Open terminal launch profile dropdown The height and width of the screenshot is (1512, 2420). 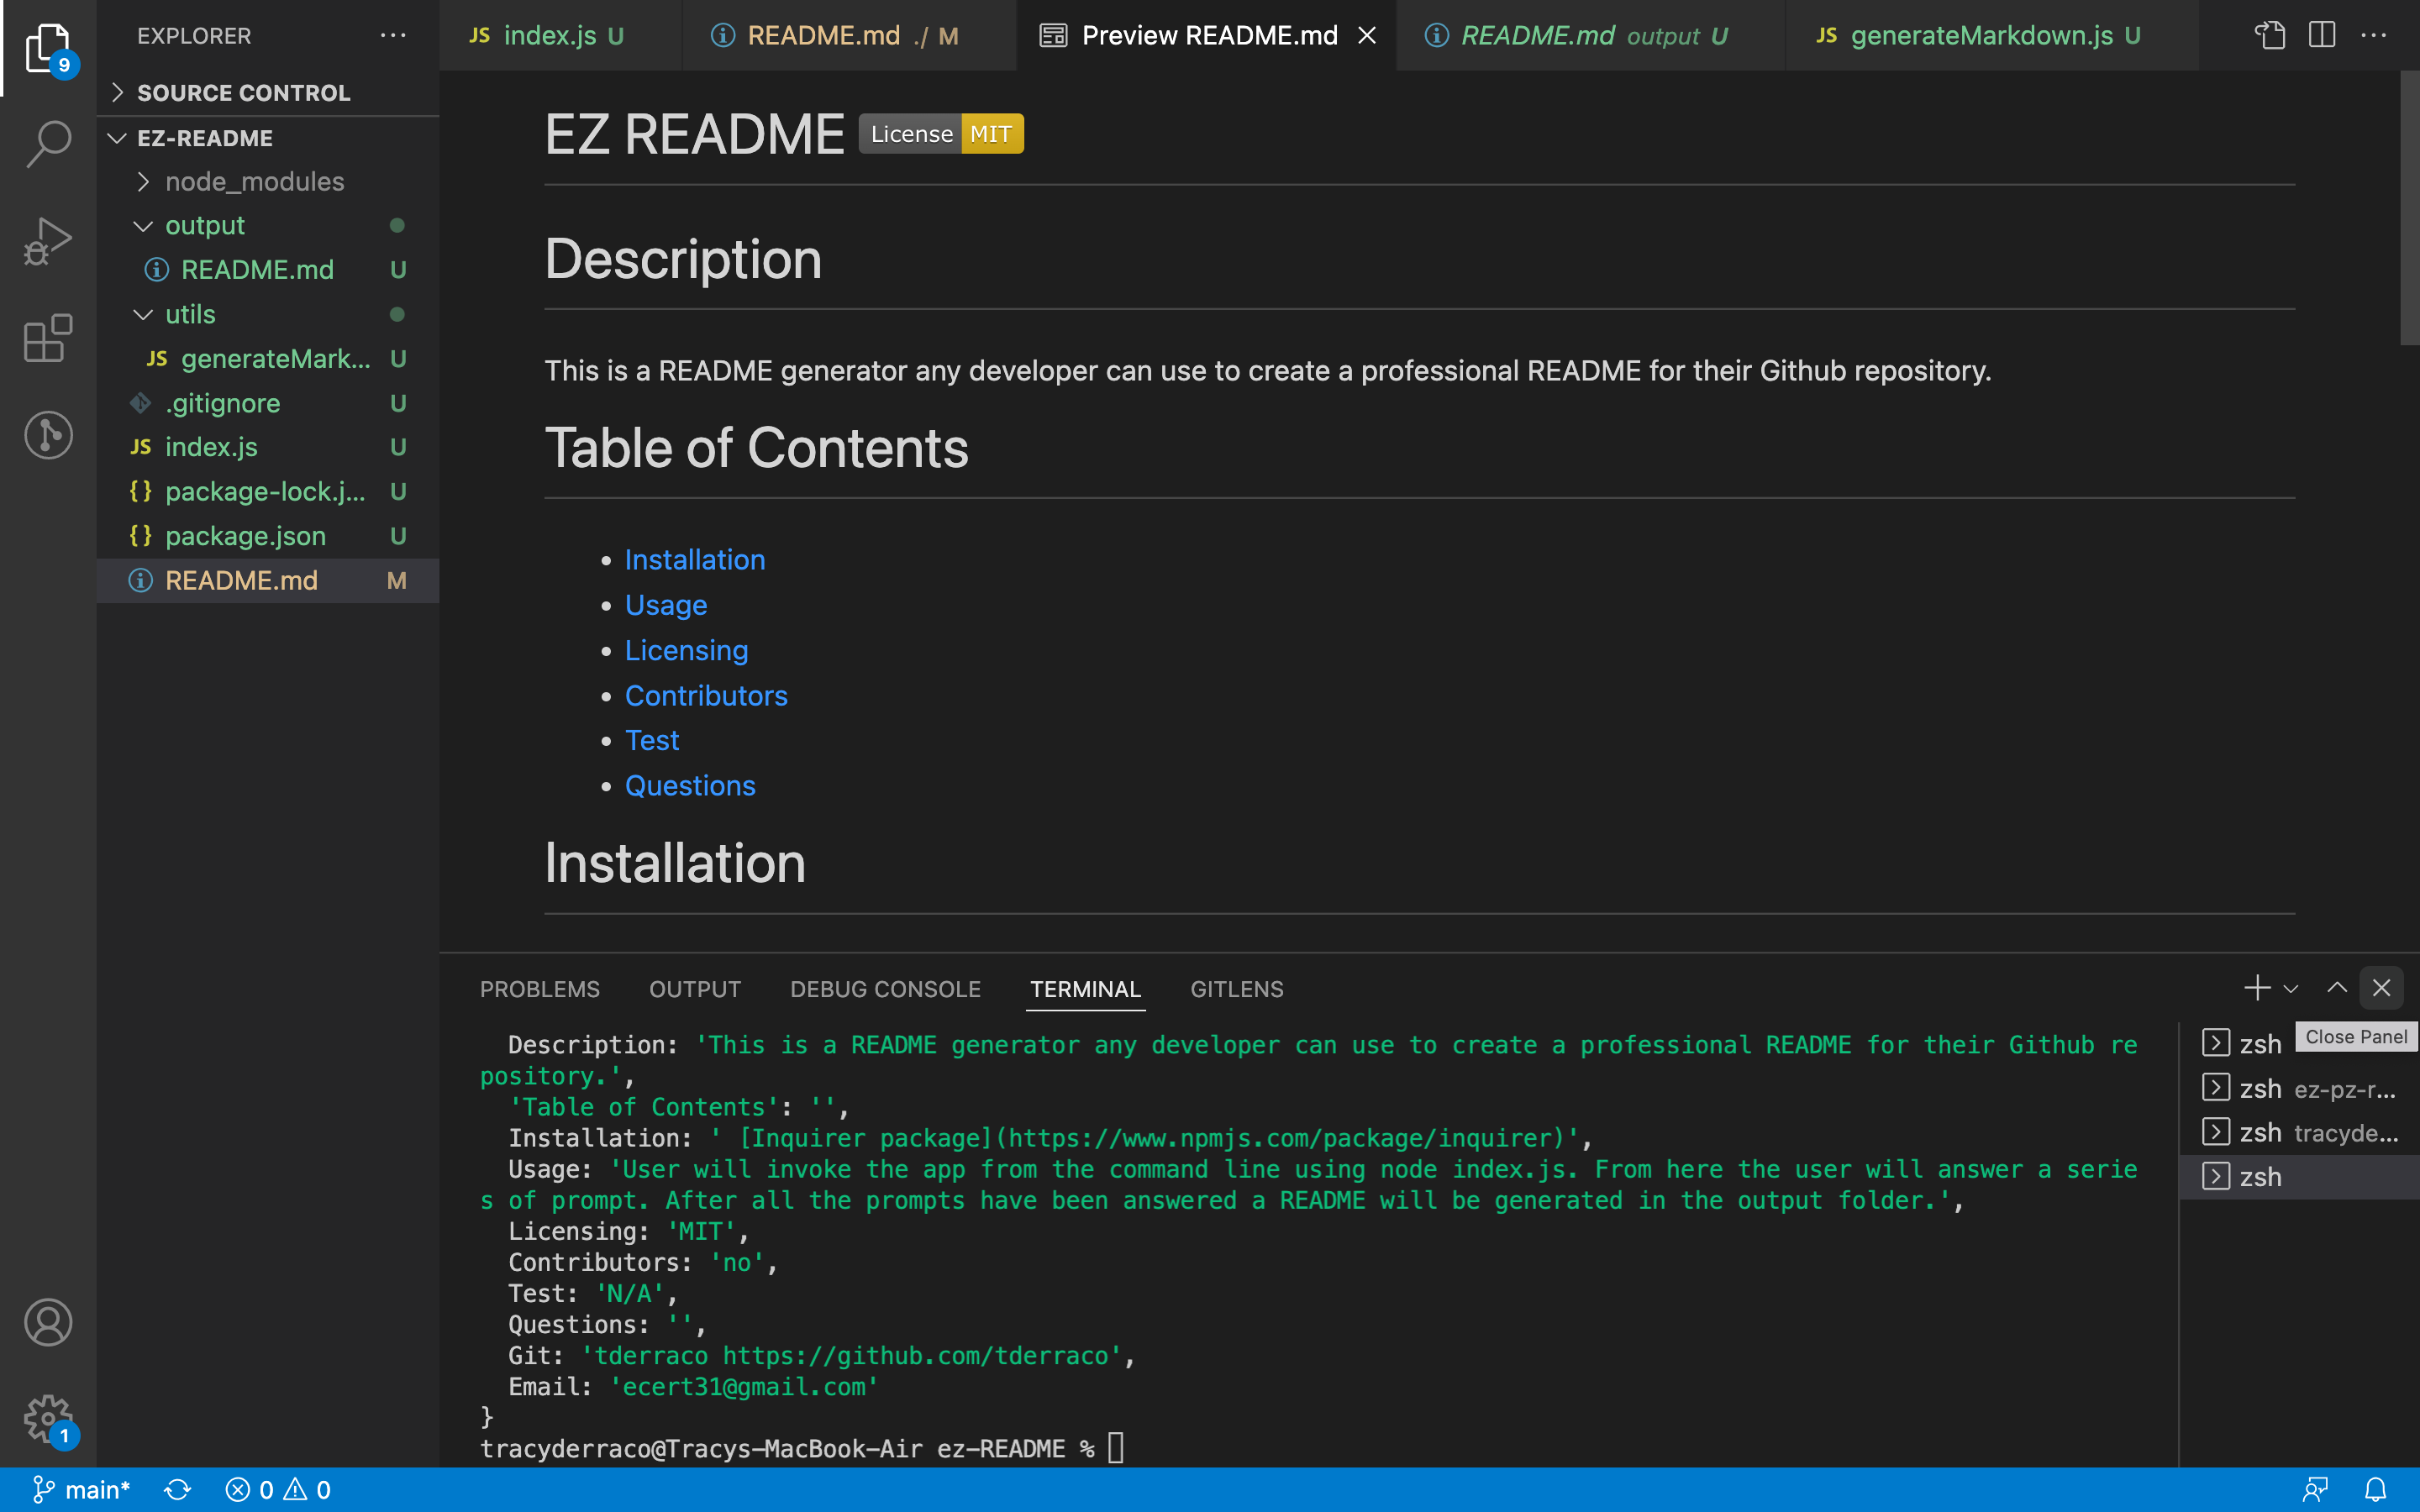click(x=2291, y=988)
